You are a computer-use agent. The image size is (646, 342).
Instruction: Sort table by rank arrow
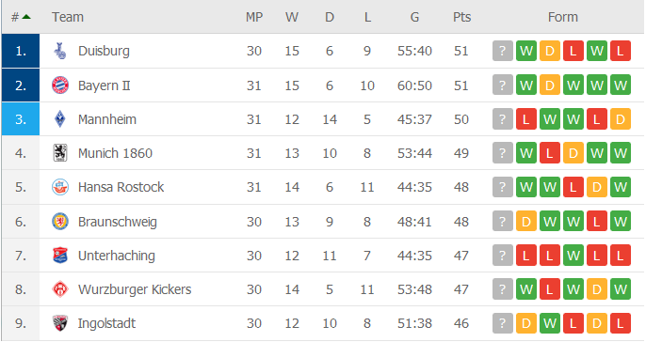point(26,17)
